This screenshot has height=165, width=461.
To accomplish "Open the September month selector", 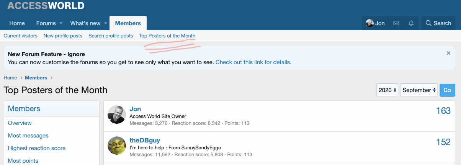I will pyautogui.click(x=419, y=90).
